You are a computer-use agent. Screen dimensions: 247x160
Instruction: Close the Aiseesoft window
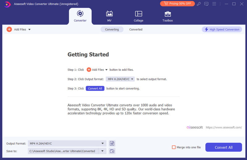click(242, 4)
